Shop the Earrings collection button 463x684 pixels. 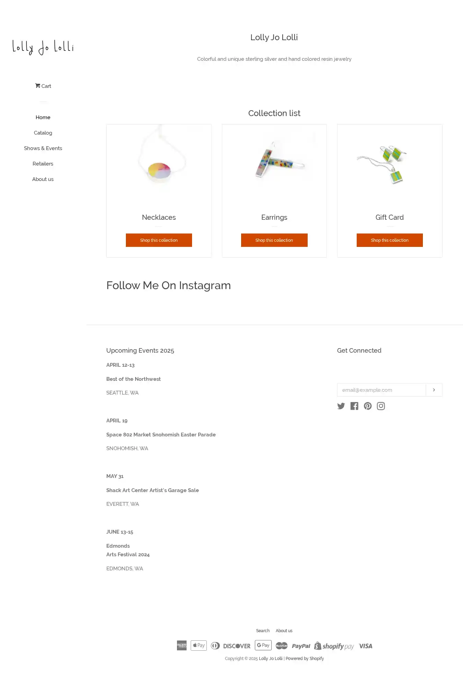[274, 240]
